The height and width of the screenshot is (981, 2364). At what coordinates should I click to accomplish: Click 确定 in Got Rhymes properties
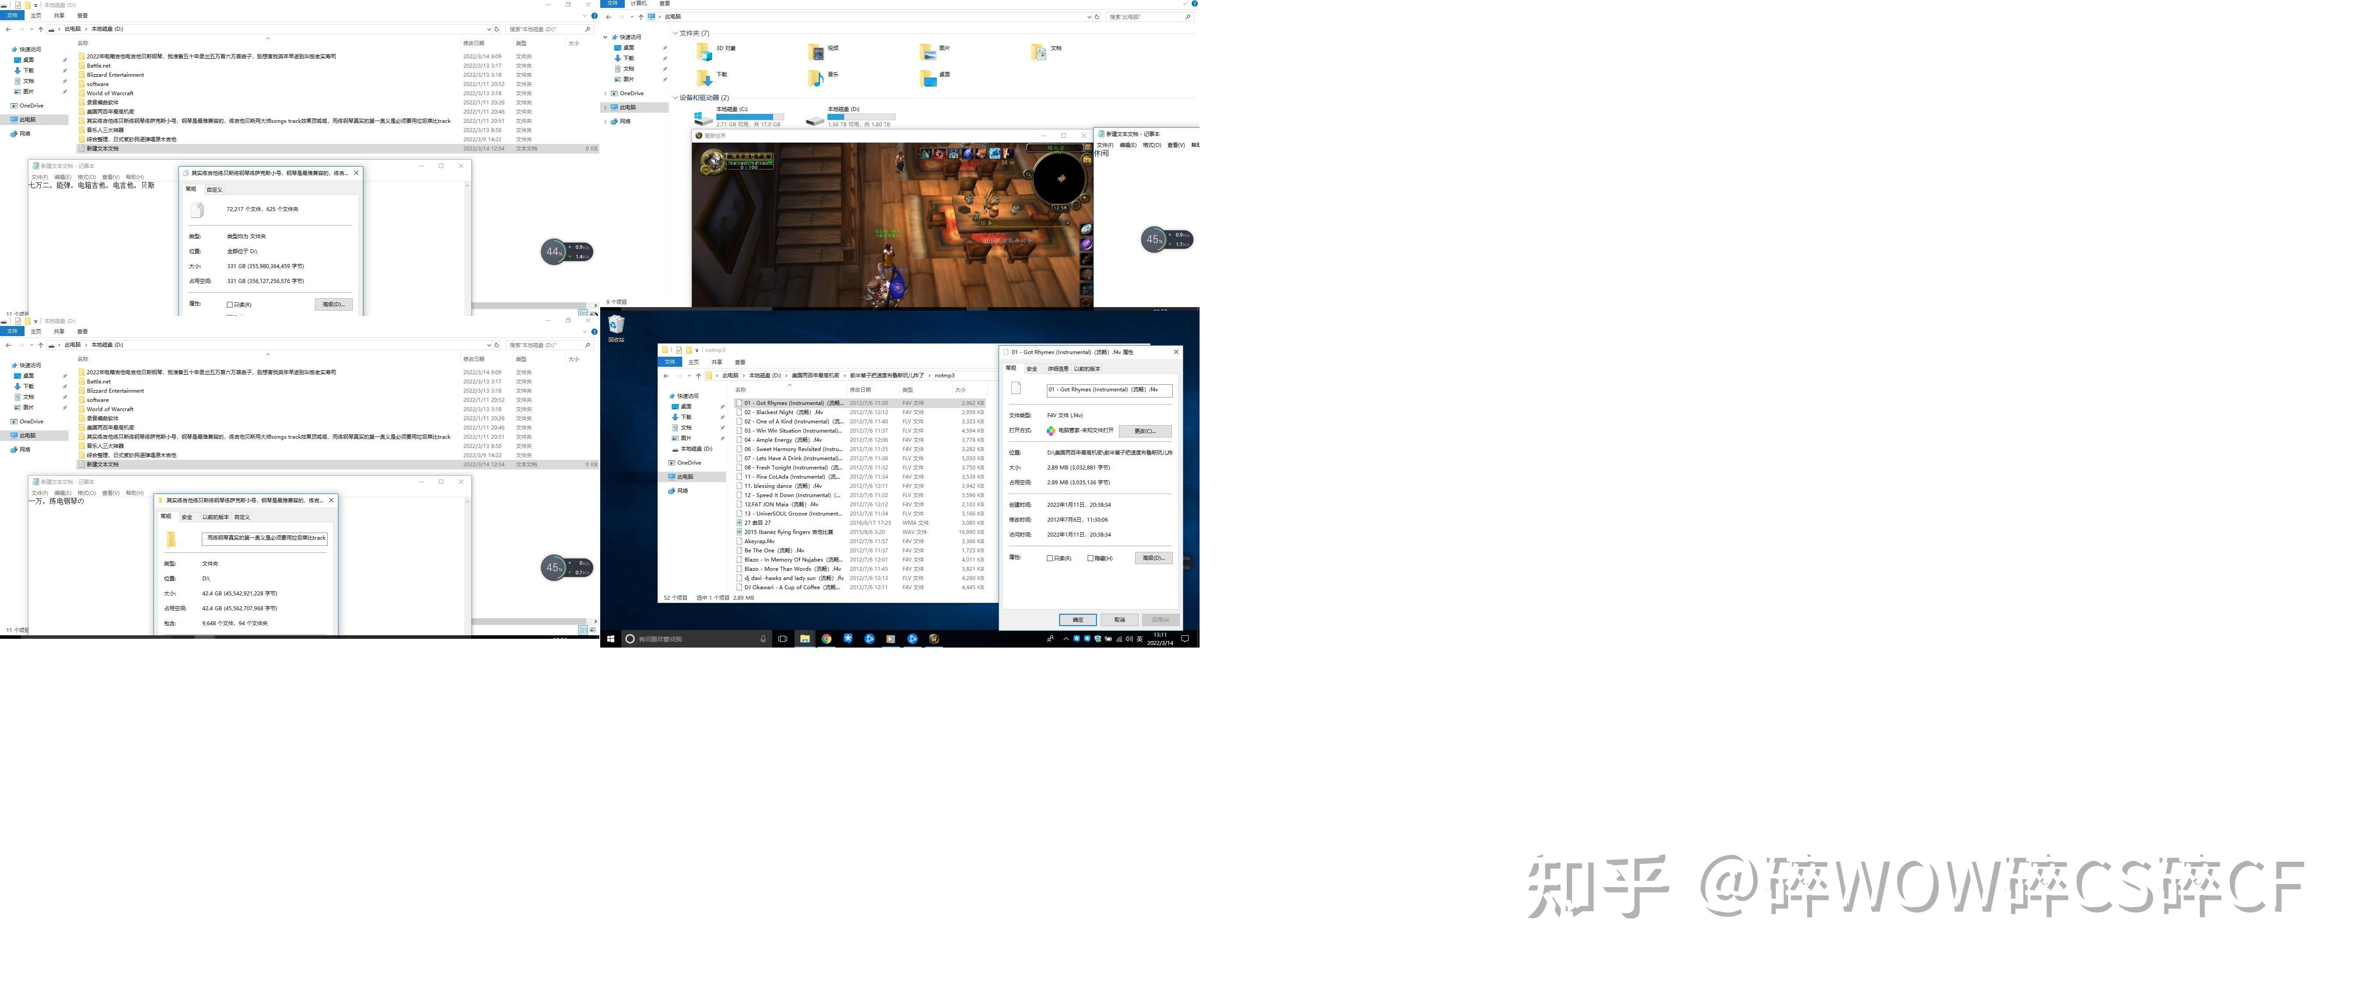(1078, 619)
